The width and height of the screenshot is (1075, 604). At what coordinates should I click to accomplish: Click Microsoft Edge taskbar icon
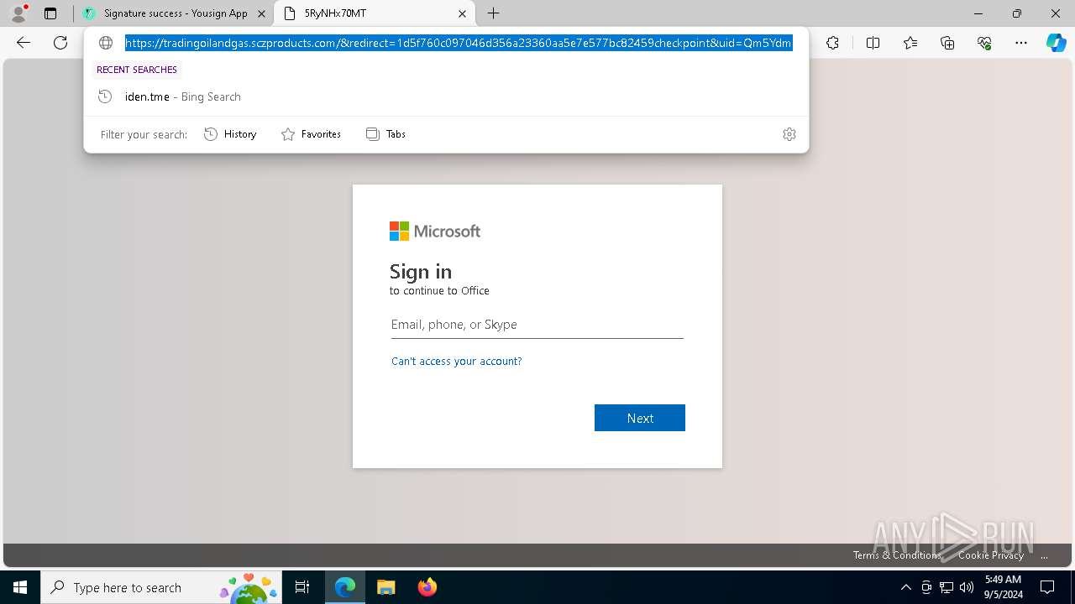click(x=345, y=587)
